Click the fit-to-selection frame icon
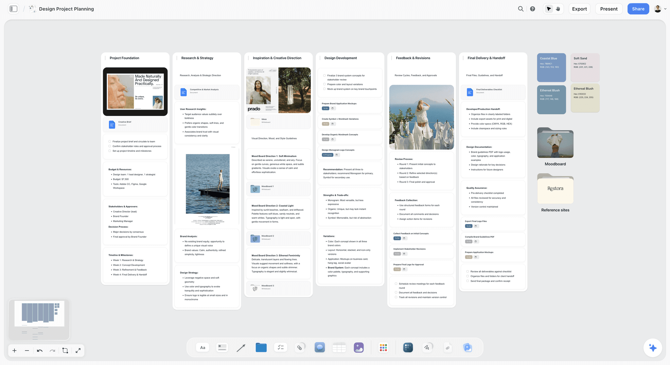This screenshot has height=365, width=670. coord(65,351)
